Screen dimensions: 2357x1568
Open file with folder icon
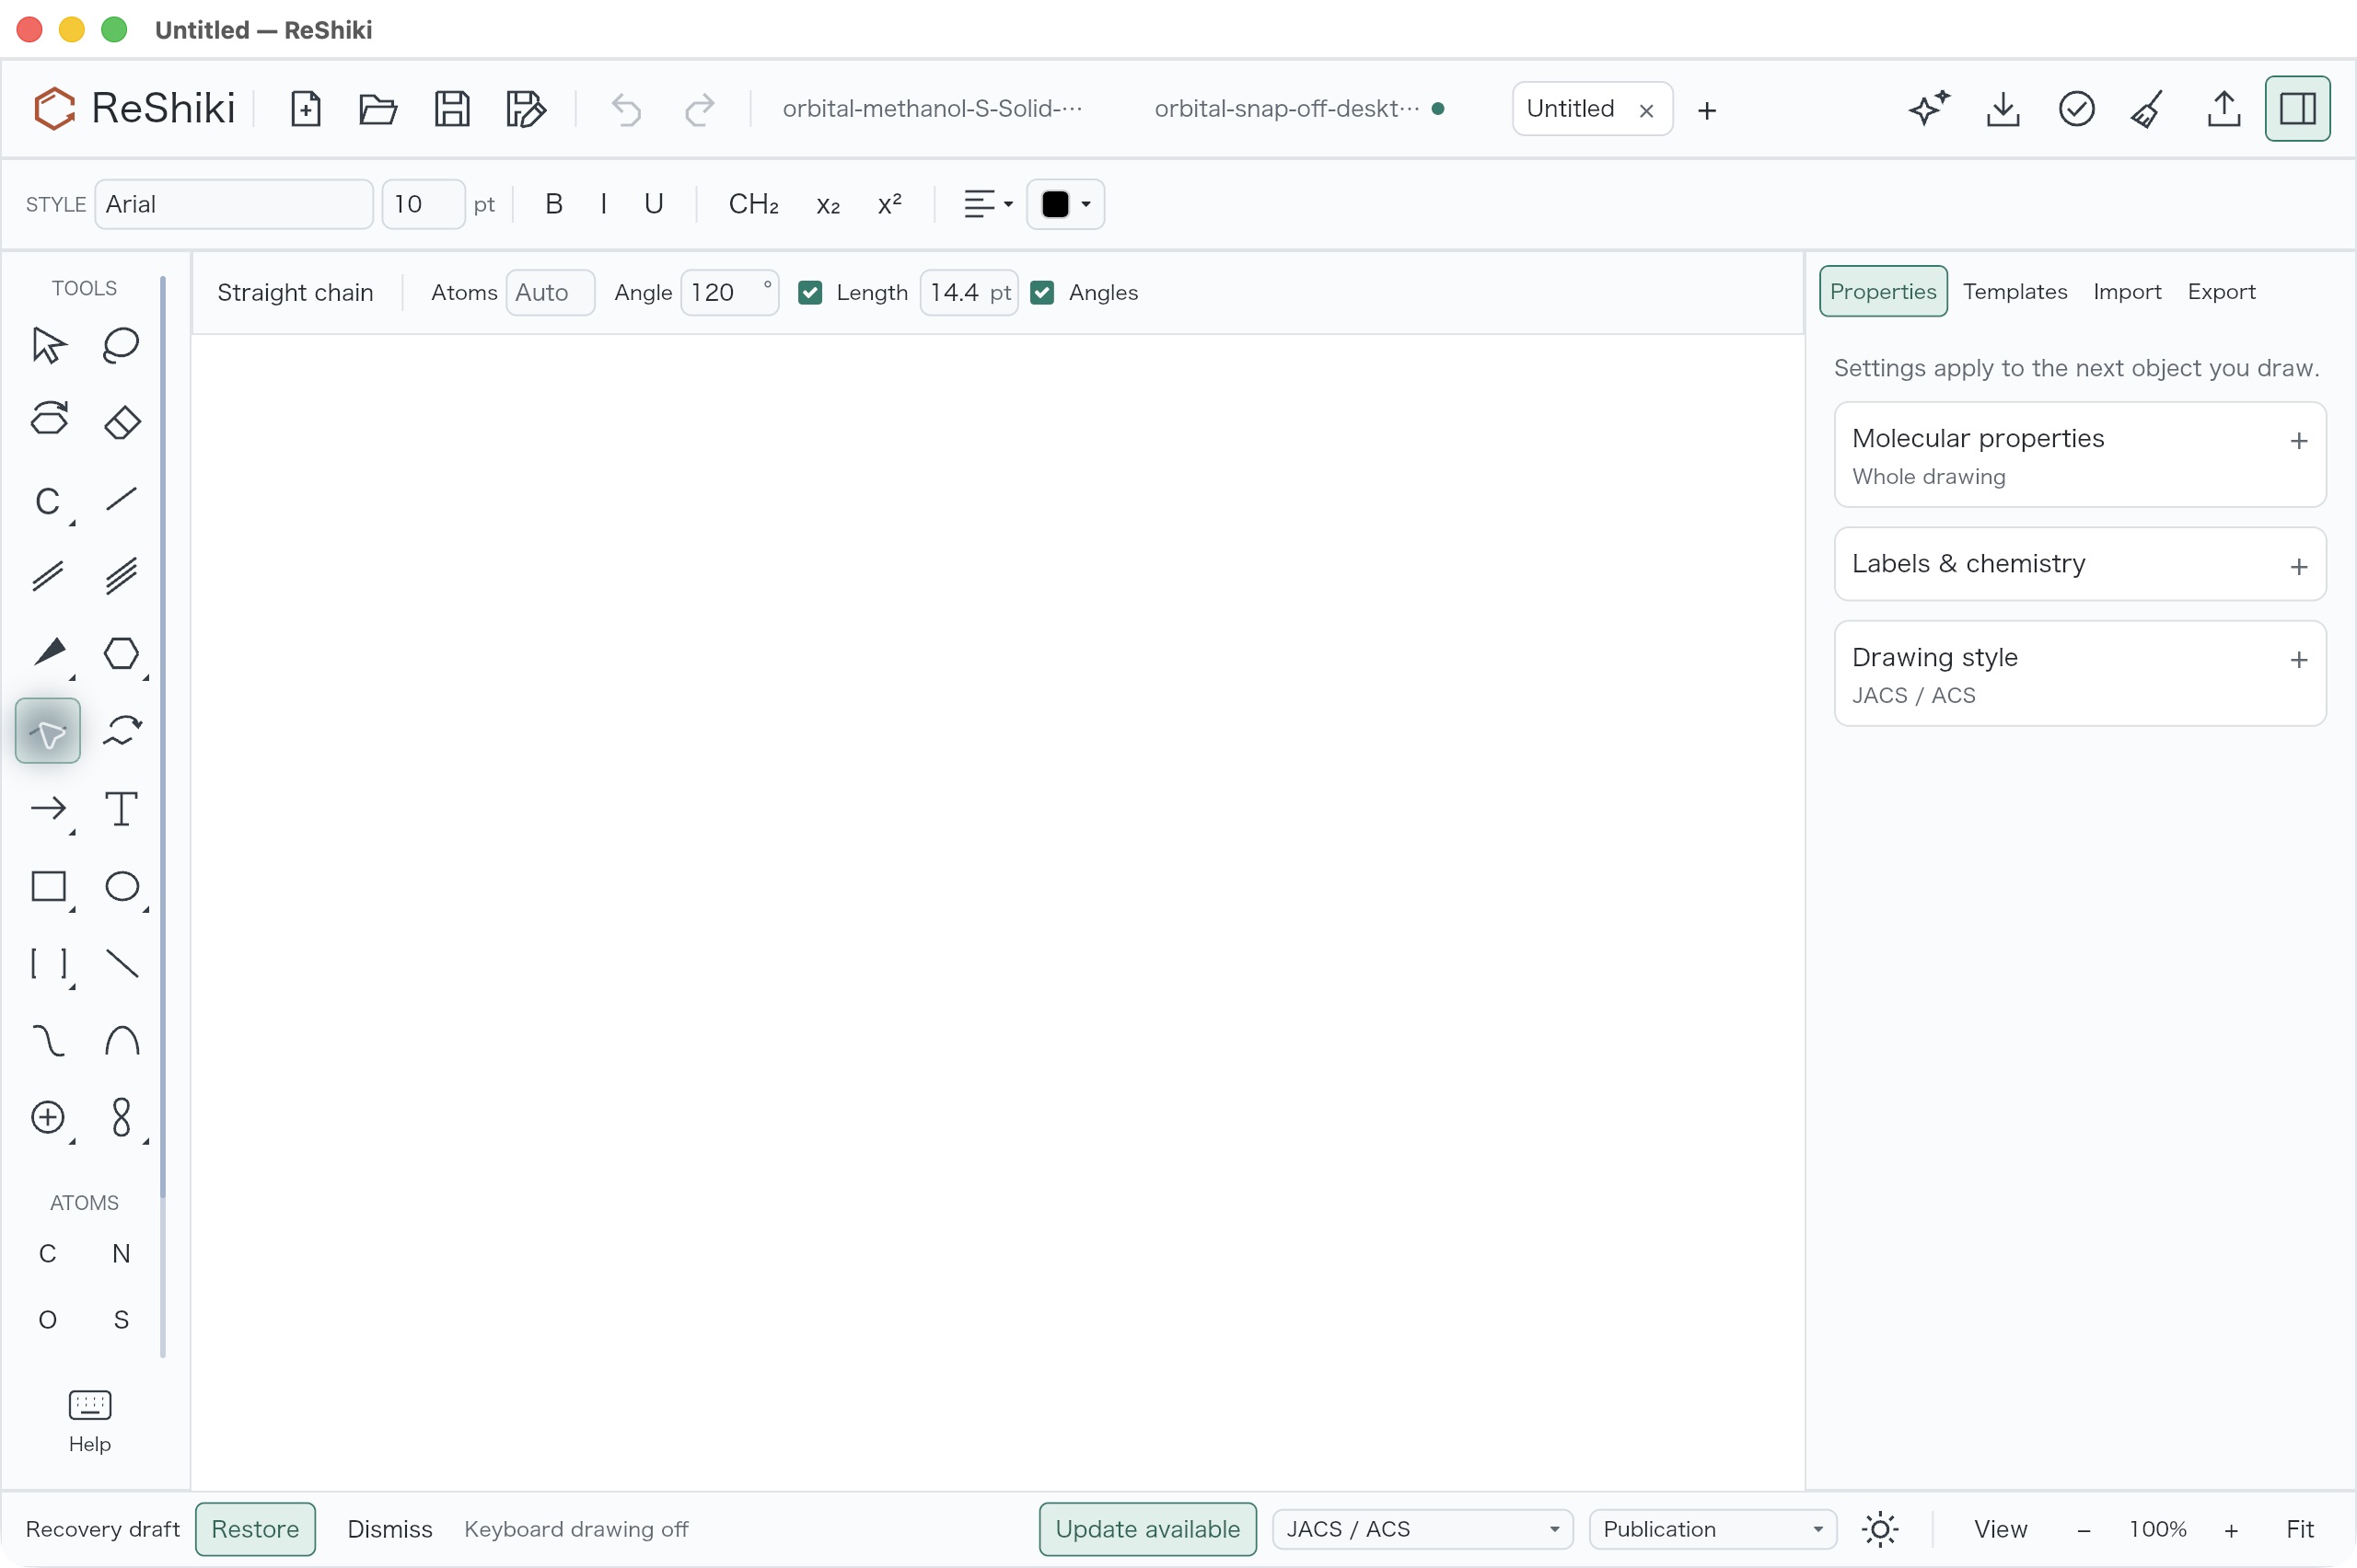coord(377,108)
